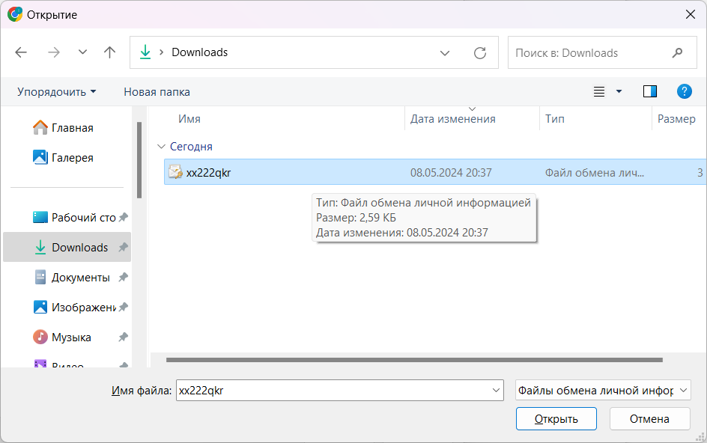Click the horizontal scrollbar in file list

[414, 360]
